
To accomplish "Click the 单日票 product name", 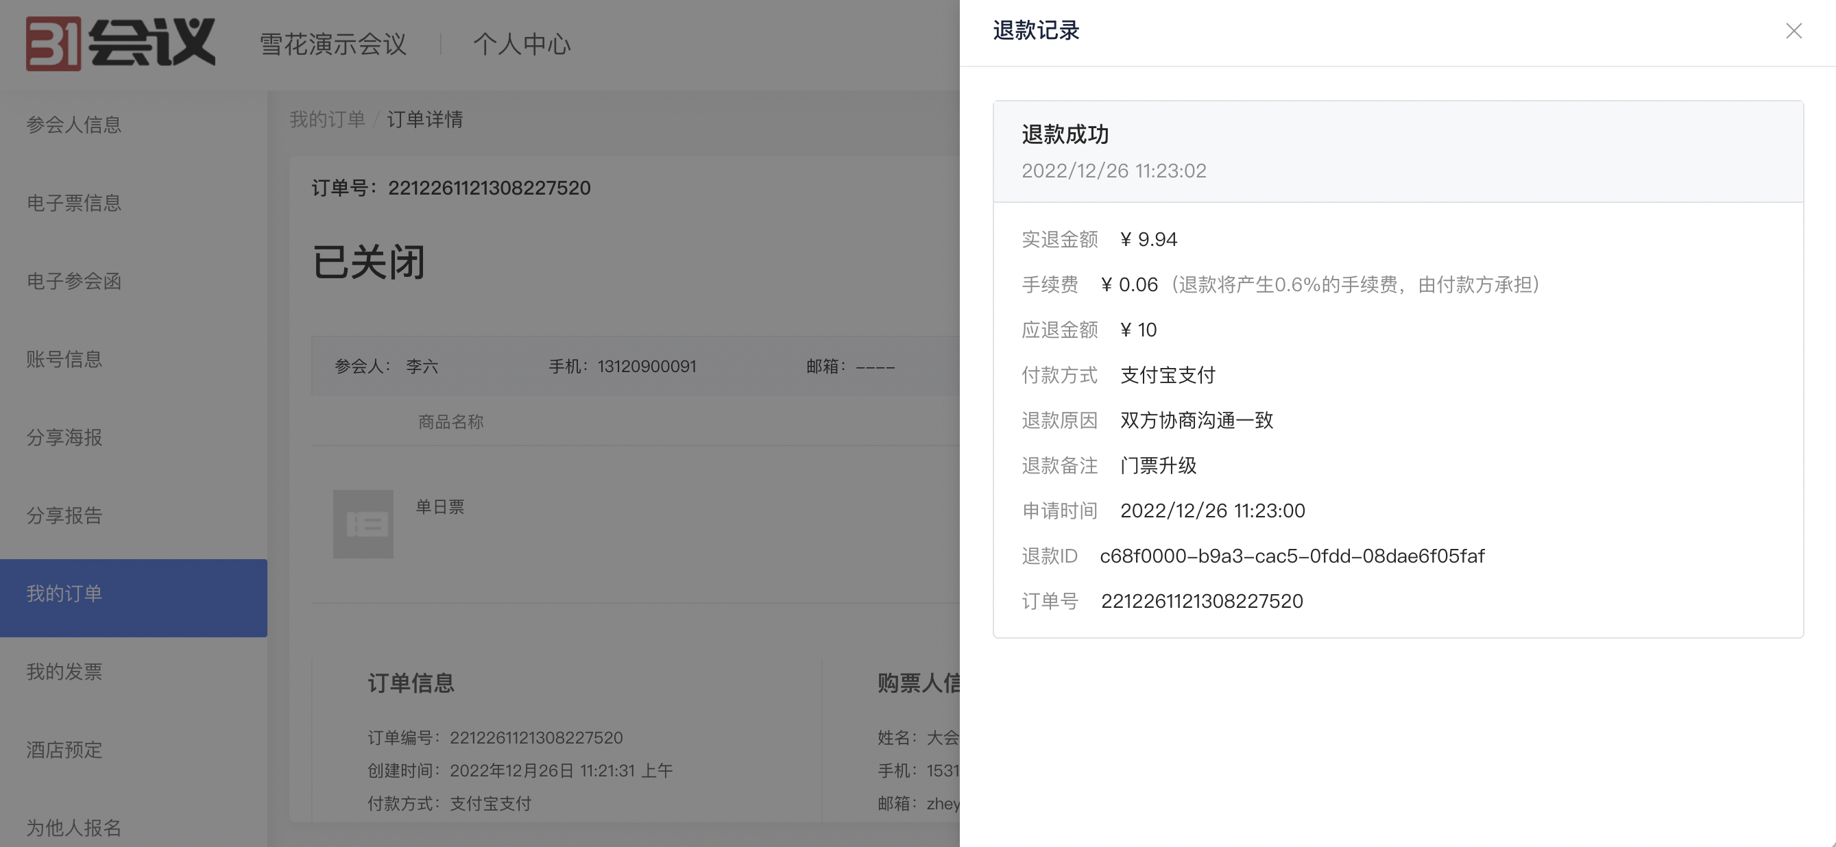I will coord(439,507).
